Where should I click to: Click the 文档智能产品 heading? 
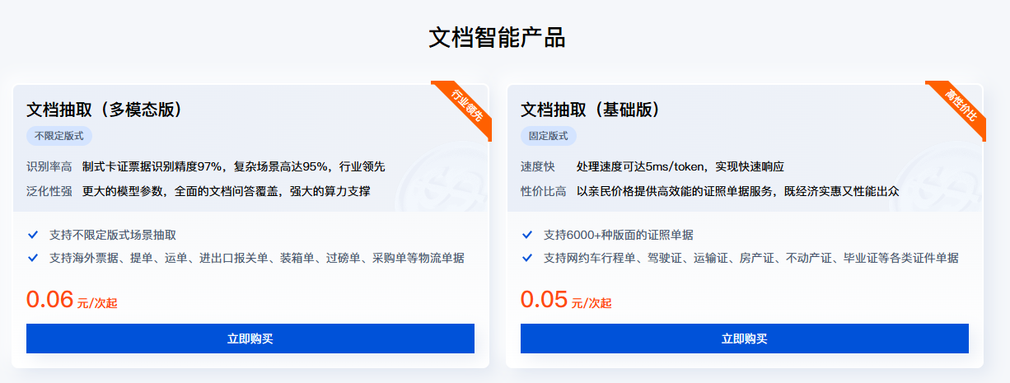(x=497, y=38)
